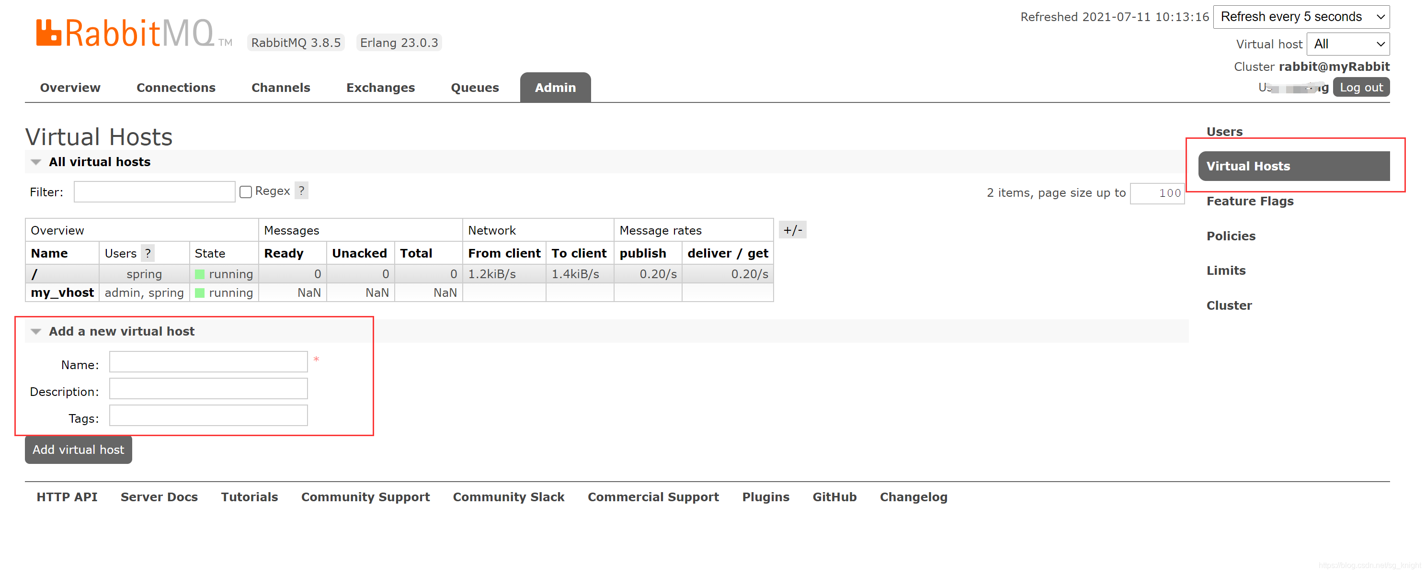Viewport: 1426px width, 574px height.
Task: Click green running indicator for / vhost
Action: [x=200, y=274]
